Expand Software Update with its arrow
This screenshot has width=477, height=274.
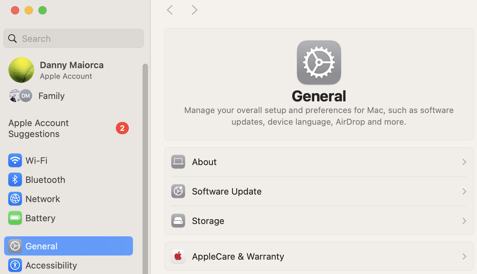tap(464, 191)
